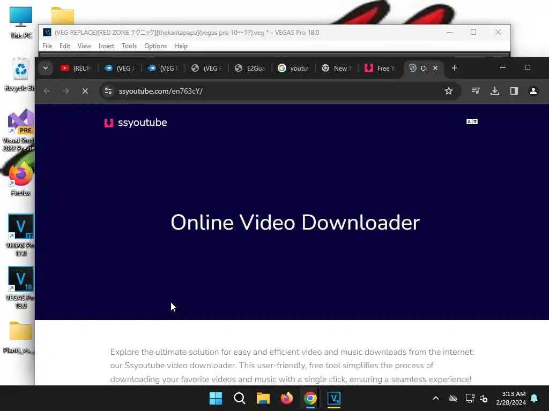Show hidden system tray icons

436,398
